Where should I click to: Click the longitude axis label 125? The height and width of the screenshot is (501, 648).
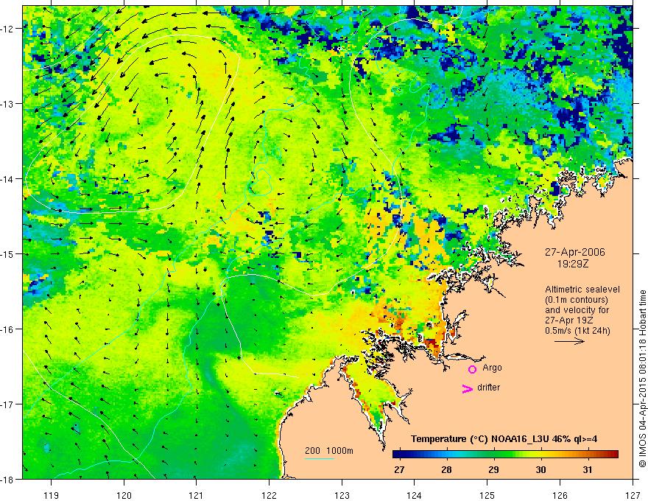click(x=487, y=495)
